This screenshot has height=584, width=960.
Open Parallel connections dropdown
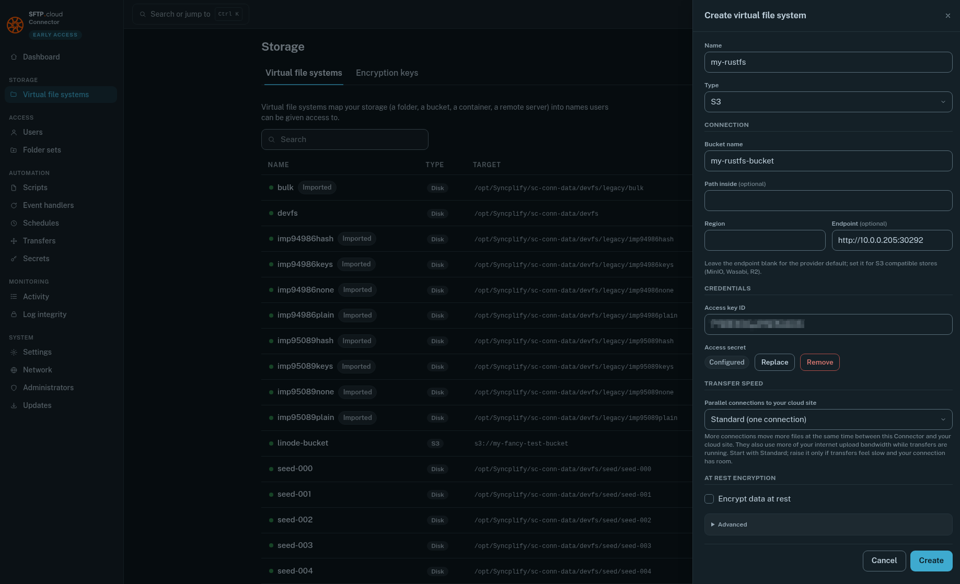(828, 419)
